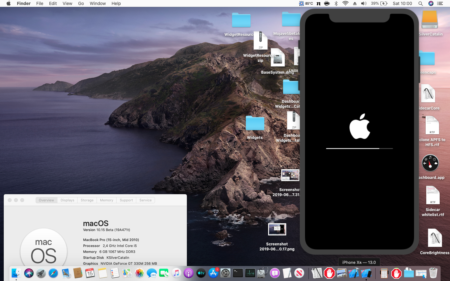Open the Window menu
Screen dimensions: 450x281
98,3
